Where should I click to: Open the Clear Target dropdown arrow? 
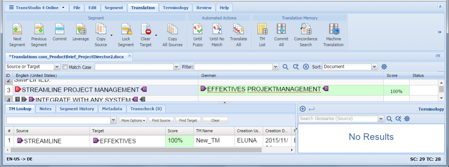tap(156, 36)
